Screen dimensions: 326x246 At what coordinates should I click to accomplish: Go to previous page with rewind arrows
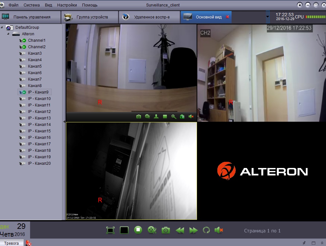point(179,230)
